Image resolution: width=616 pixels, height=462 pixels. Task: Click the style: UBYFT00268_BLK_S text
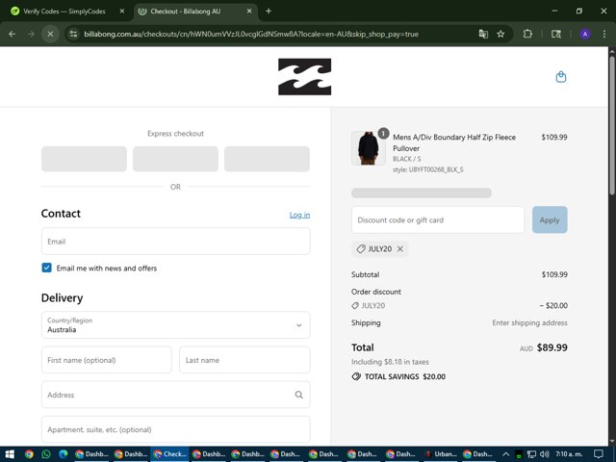427,169
